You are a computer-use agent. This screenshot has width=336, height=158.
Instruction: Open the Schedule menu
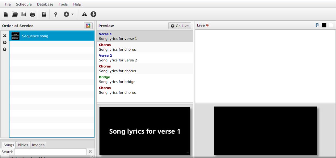tap(24, 4)
